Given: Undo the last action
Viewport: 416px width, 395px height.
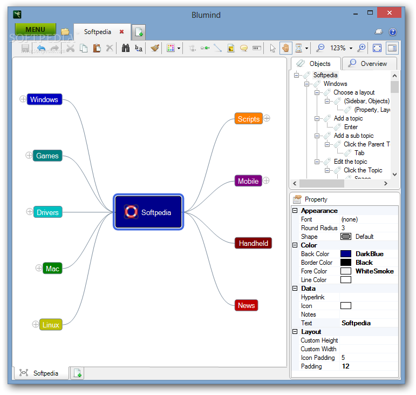Looking at the screenshot, I should (x=41, y=48).
